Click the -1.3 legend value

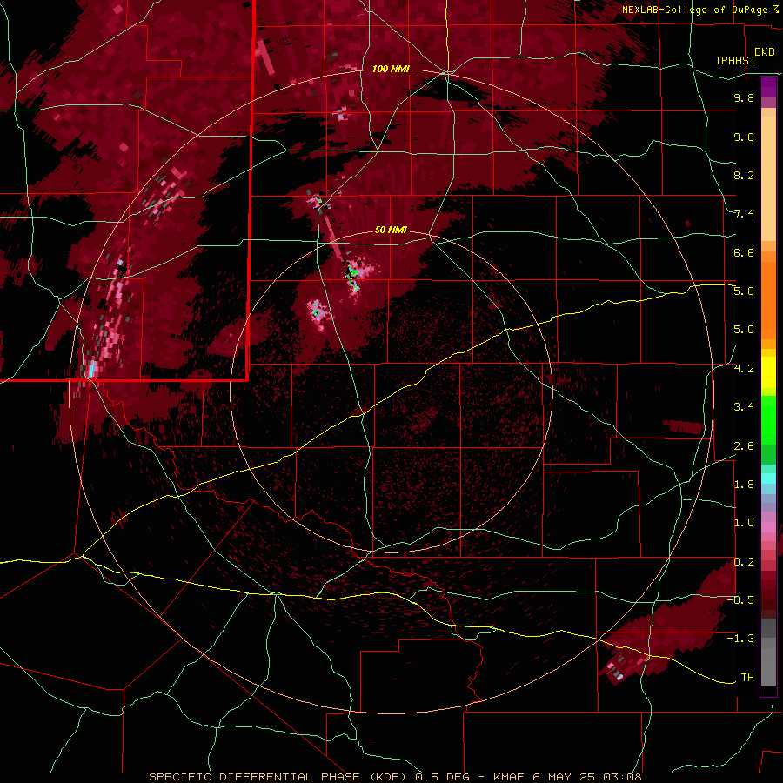pos(740,639)
